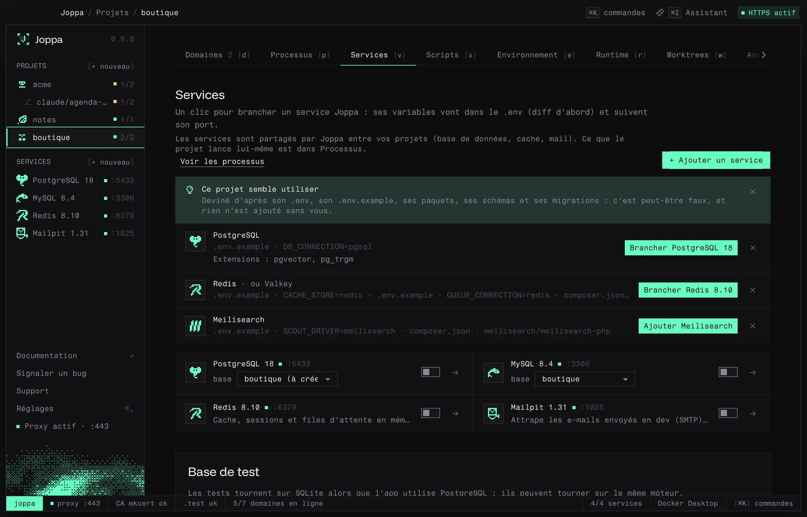Toggle the Mailpit 1.31 service switch
807x517 pixels.
pos(728,413)
